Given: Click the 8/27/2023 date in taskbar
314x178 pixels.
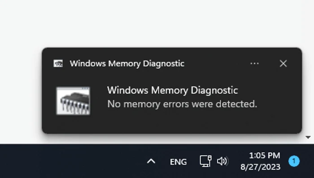Looking at the screenshot, I should coord(260,167).
